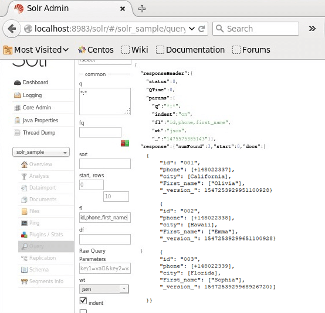
Task: Click the Schema book icon
Action: 24,270
